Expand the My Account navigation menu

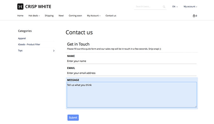point(94,16)
